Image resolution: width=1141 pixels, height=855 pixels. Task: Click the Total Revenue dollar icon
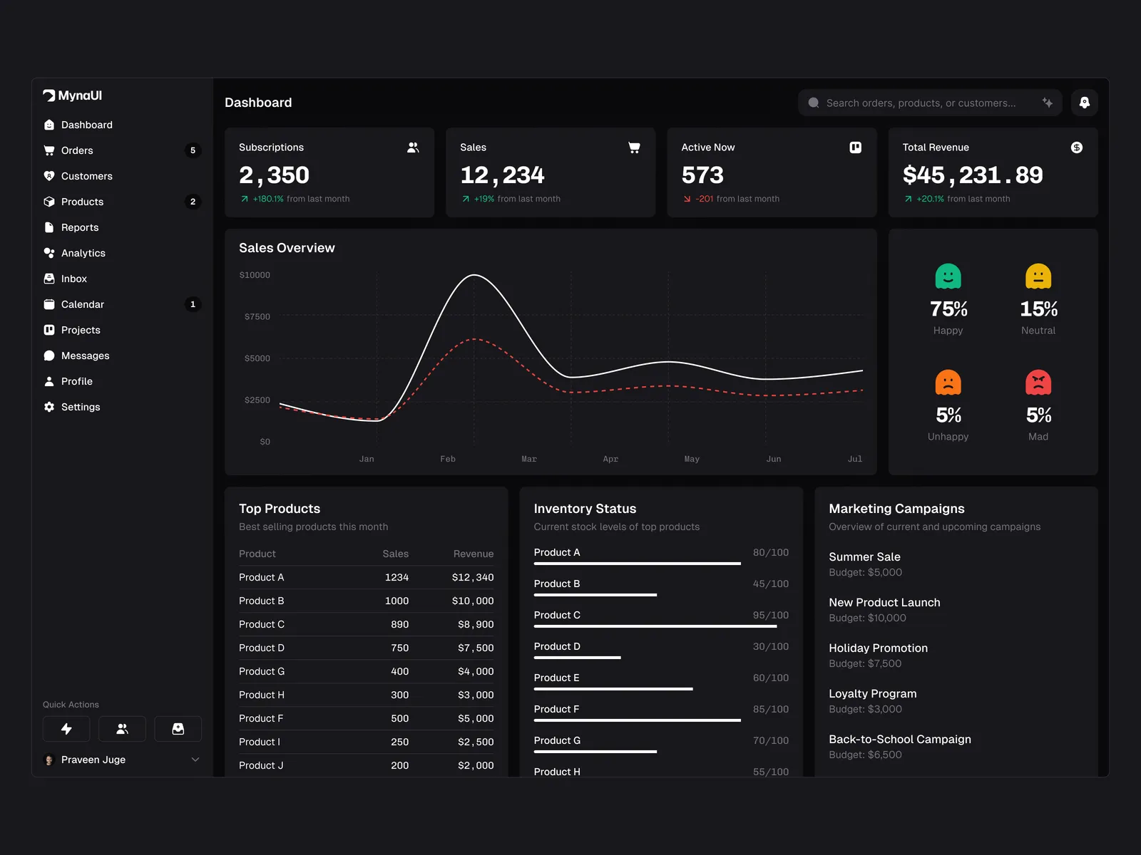[1076, 147]
